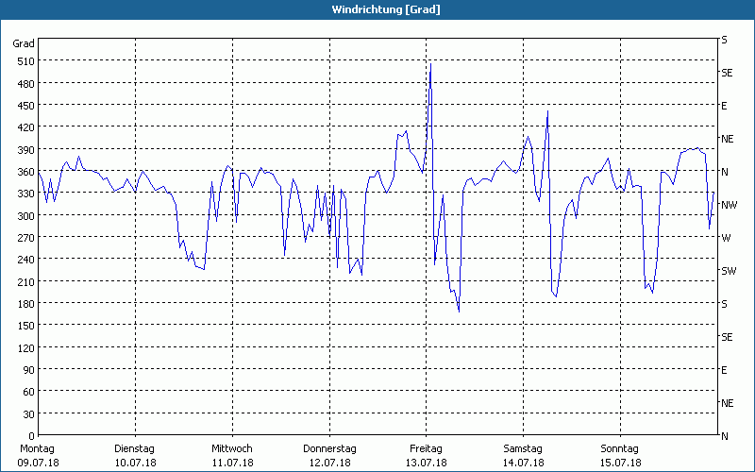Select the 330 degree axis label
Image resolution: width=755 pixels, height=472 pixels.
(26, 194)
